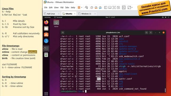The width and height of the screenshot is (171, 96).
Task: Switch to the Windows 11 VM tab
Action: (86, 14)
